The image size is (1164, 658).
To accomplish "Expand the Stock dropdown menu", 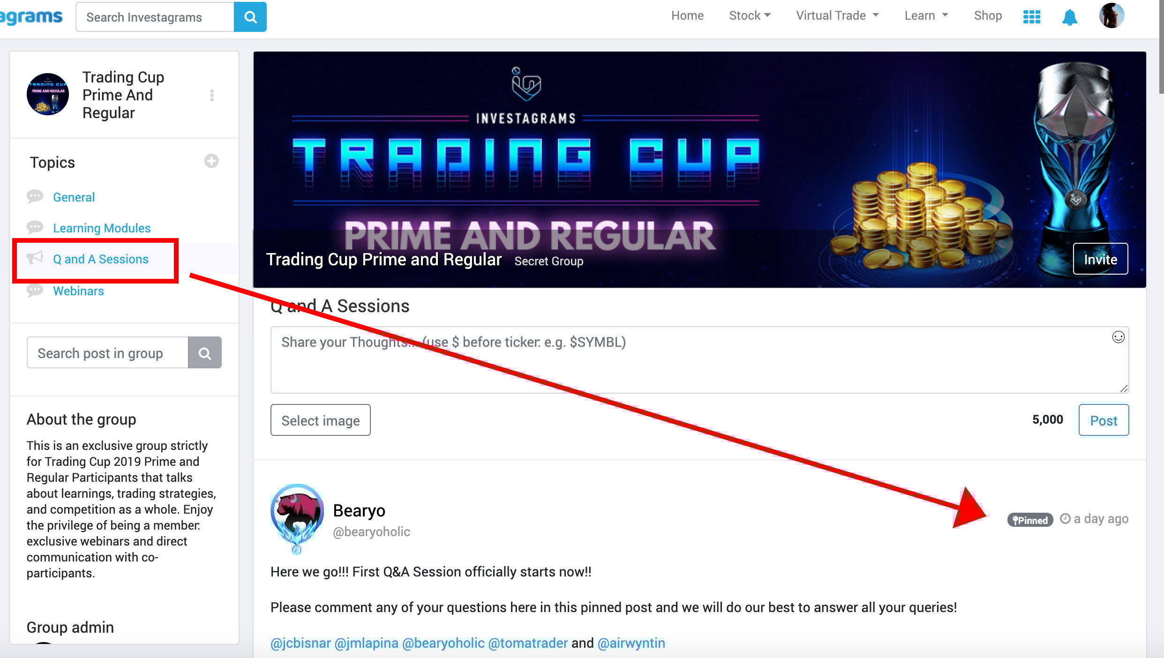I will pyautogui.click(x=750, y=15).
